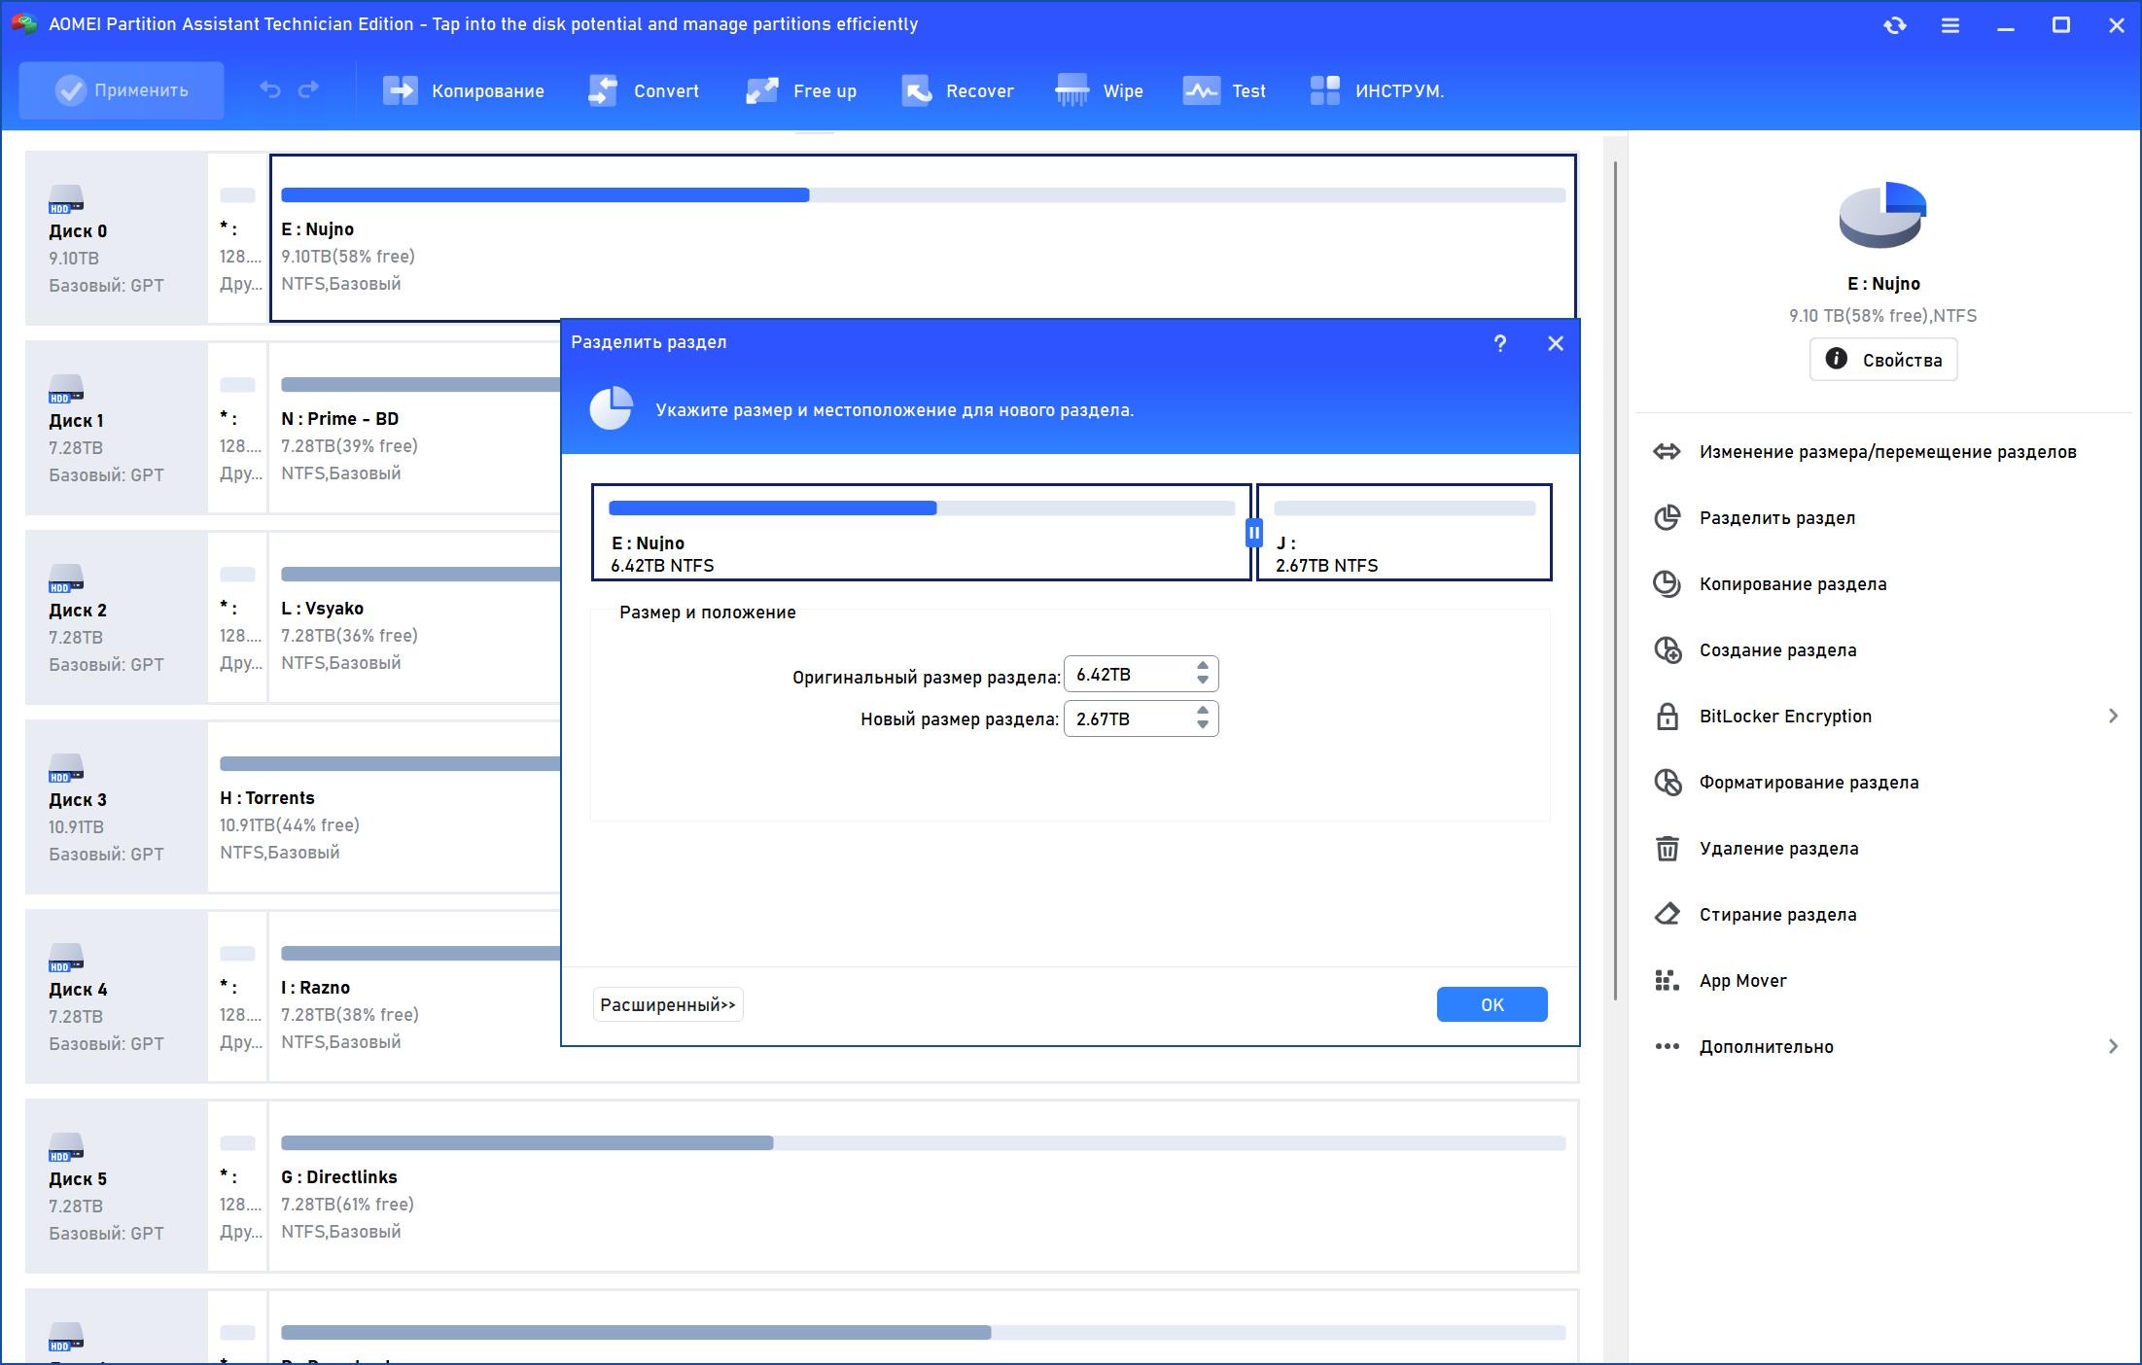Select the 128MB reserved partition on Диск 0
The width and height of the screenshot is (2142, 1365).
coord(238,238)
